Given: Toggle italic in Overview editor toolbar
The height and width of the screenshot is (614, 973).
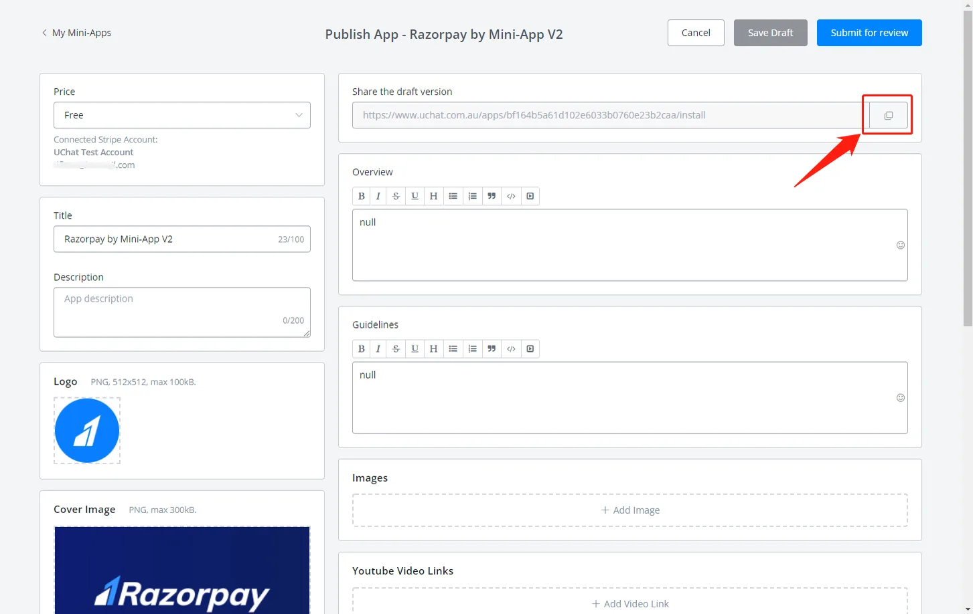Looking at the screenshot, I should point(378,196).
